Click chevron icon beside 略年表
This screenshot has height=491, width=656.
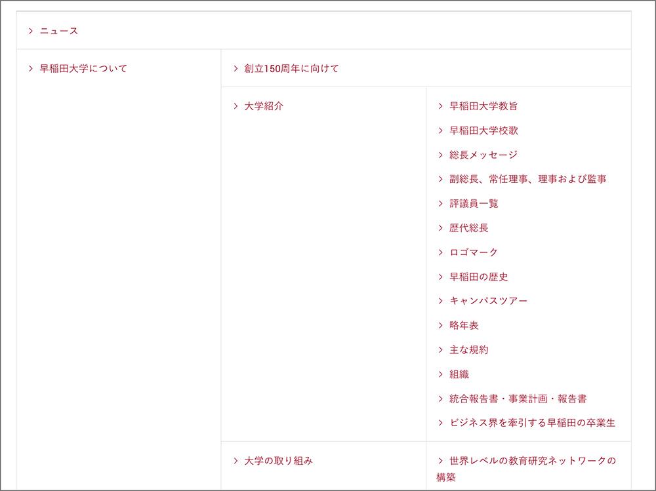440,325
